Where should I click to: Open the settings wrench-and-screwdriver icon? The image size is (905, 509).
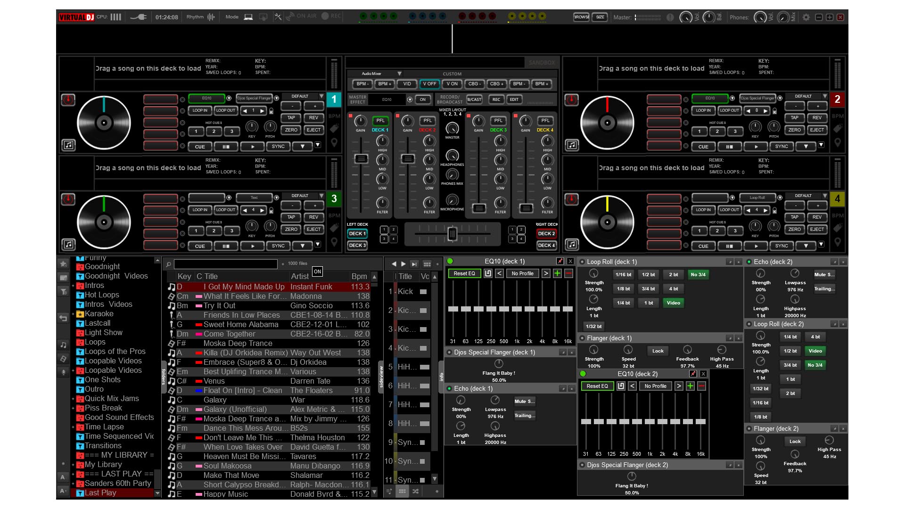[x=278, y=17]
